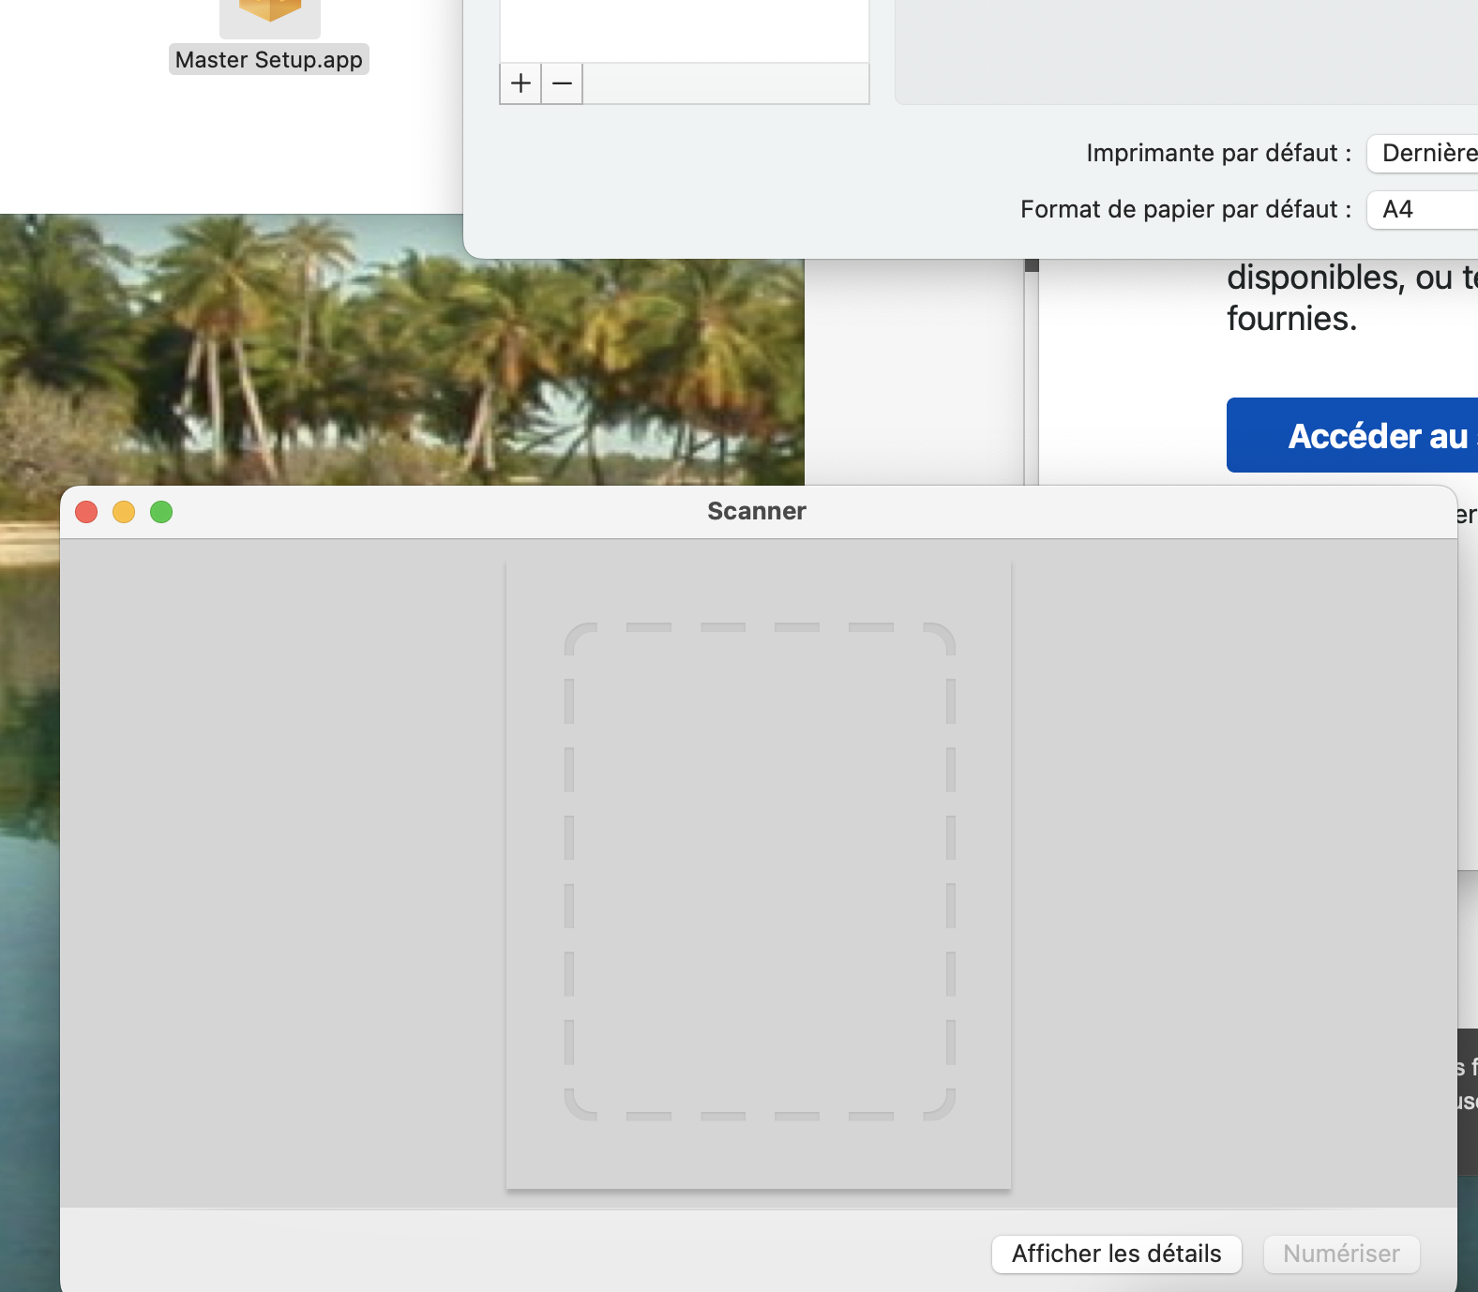Close the Scanner window
This screenshot has height=1292, width=1478.
(86, 512)
